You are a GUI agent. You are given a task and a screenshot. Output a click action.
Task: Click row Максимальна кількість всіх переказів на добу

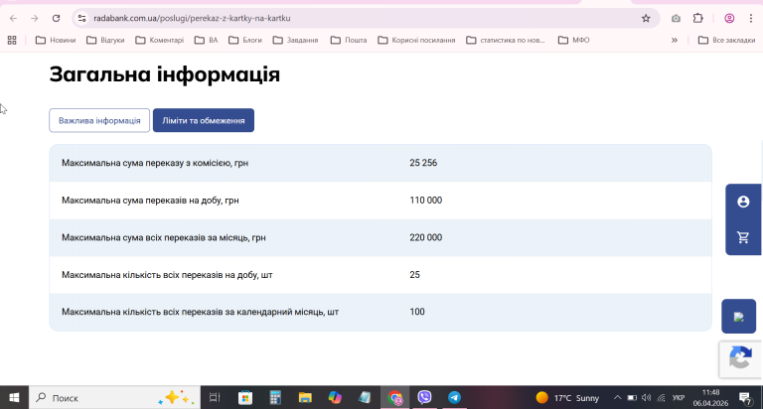click(x=381, y=275)
